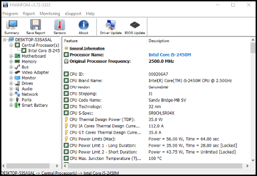Open the Report menu
257x176 pixels.
[28, 14]
